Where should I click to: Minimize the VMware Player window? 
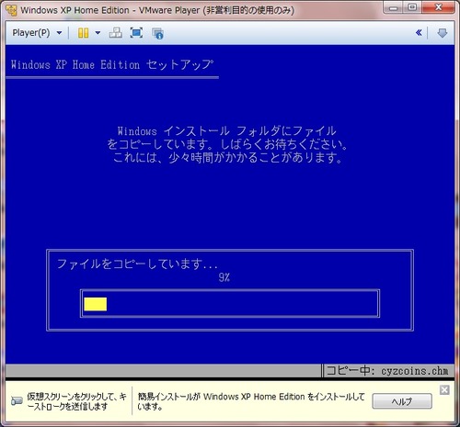tap(393, 7)
